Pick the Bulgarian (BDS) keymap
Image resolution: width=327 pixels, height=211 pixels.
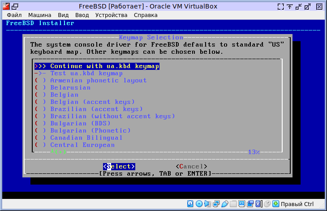[x=73, y=124]
